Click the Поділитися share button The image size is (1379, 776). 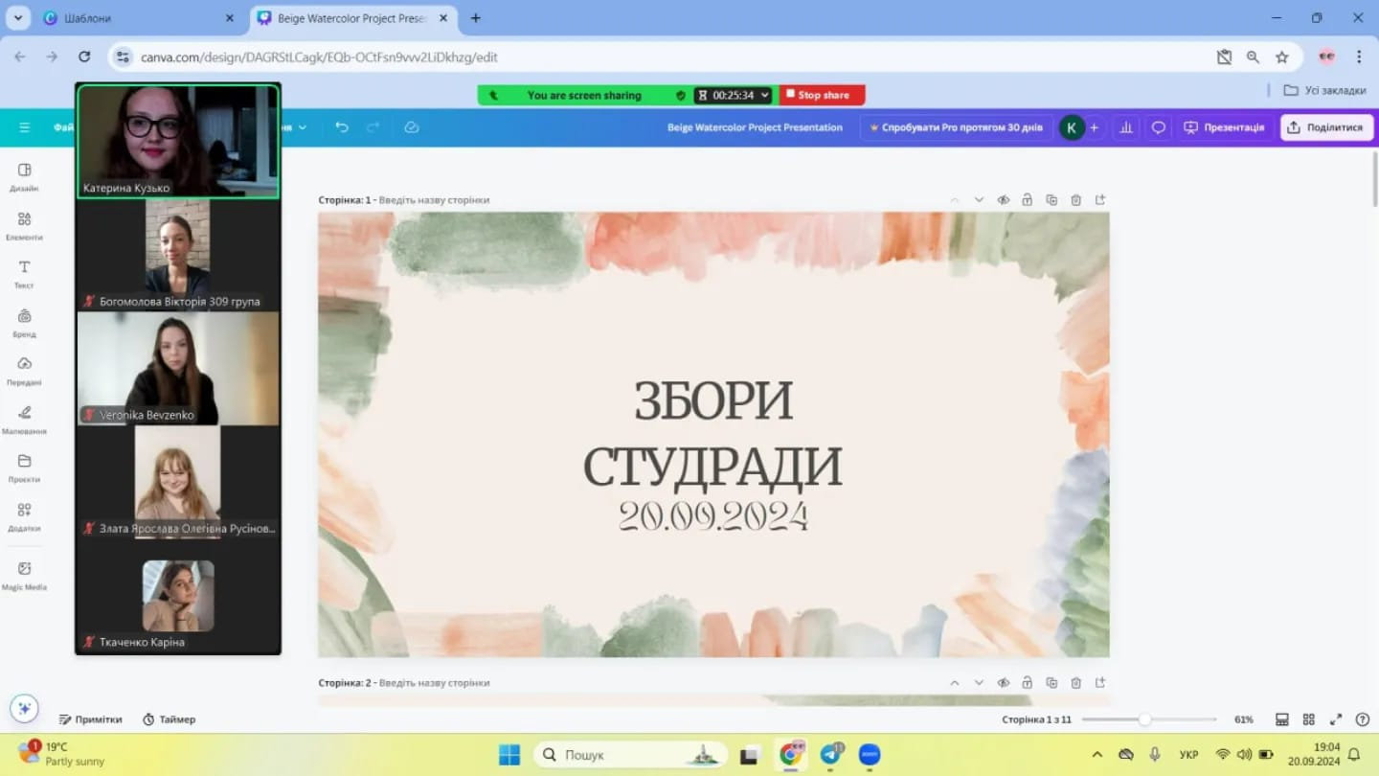coord(1326,127)
